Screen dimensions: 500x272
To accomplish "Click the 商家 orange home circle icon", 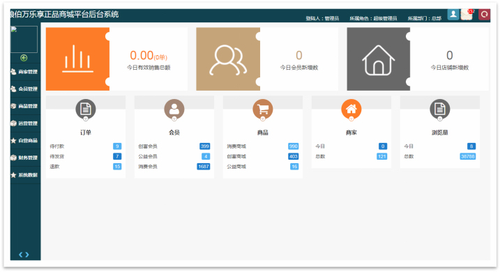I will tap(351, 109).
